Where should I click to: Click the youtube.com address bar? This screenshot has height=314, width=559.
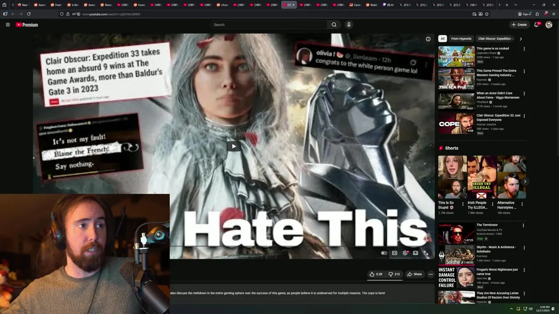(x=275, y=14)
